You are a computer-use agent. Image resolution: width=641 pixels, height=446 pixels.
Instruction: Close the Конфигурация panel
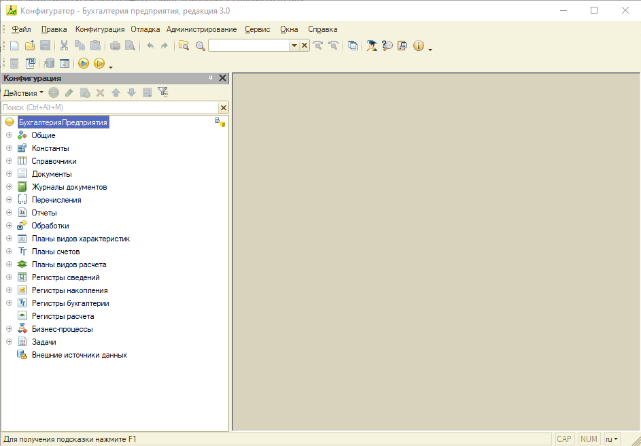tap(222, 78)
